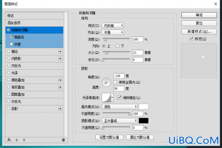Select direction 上 radio button
222x148 pixels.
tap(104, 46)
